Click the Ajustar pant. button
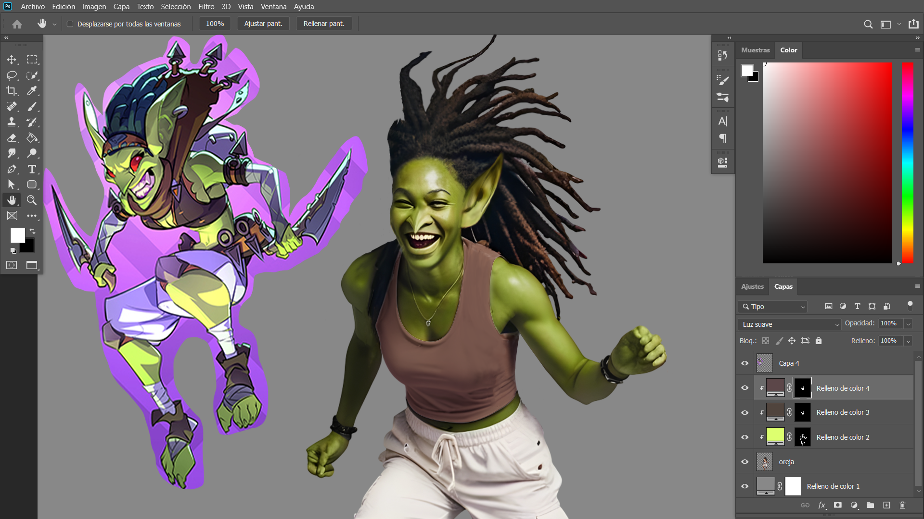Screen dimensions: 924x519 point(263,24)
